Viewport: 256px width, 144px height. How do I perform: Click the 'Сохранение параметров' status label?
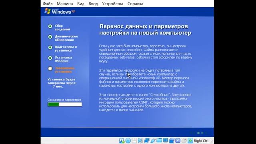(64, 100)
